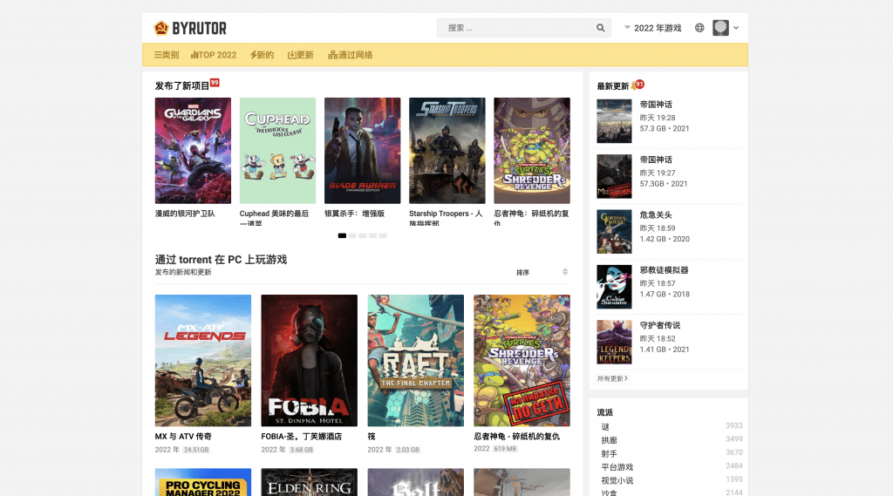893x496 pixels.
Task: Open the Blade Runner carousel cover
Action: (x=362, y=150)
